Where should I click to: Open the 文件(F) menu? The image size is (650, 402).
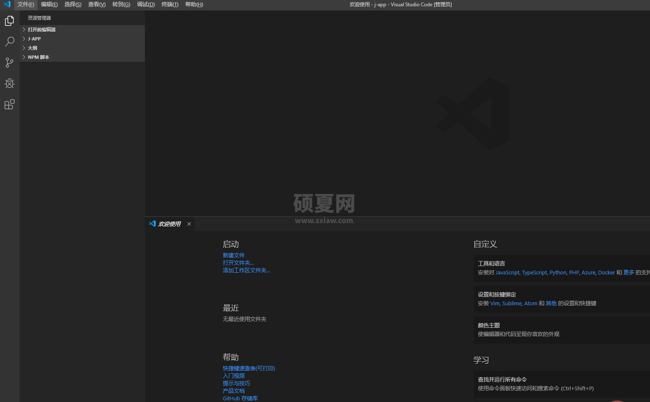[x=26, y=5]
